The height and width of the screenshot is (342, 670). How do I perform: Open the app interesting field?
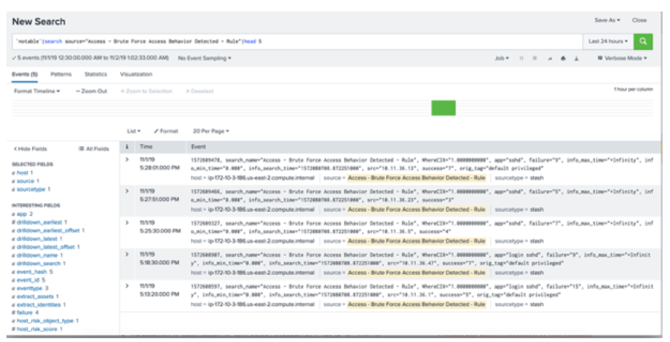[x=22, y=214]
